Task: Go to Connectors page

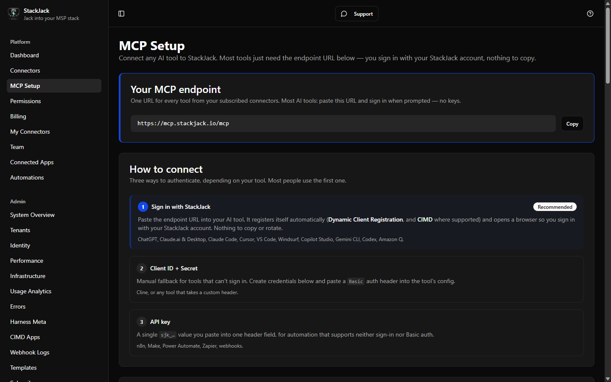Action: coord(54,70)
